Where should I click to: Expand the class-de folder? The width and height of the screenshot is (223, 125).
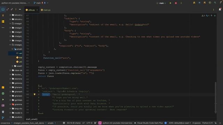pyautogui.click(x=10, y=70)
